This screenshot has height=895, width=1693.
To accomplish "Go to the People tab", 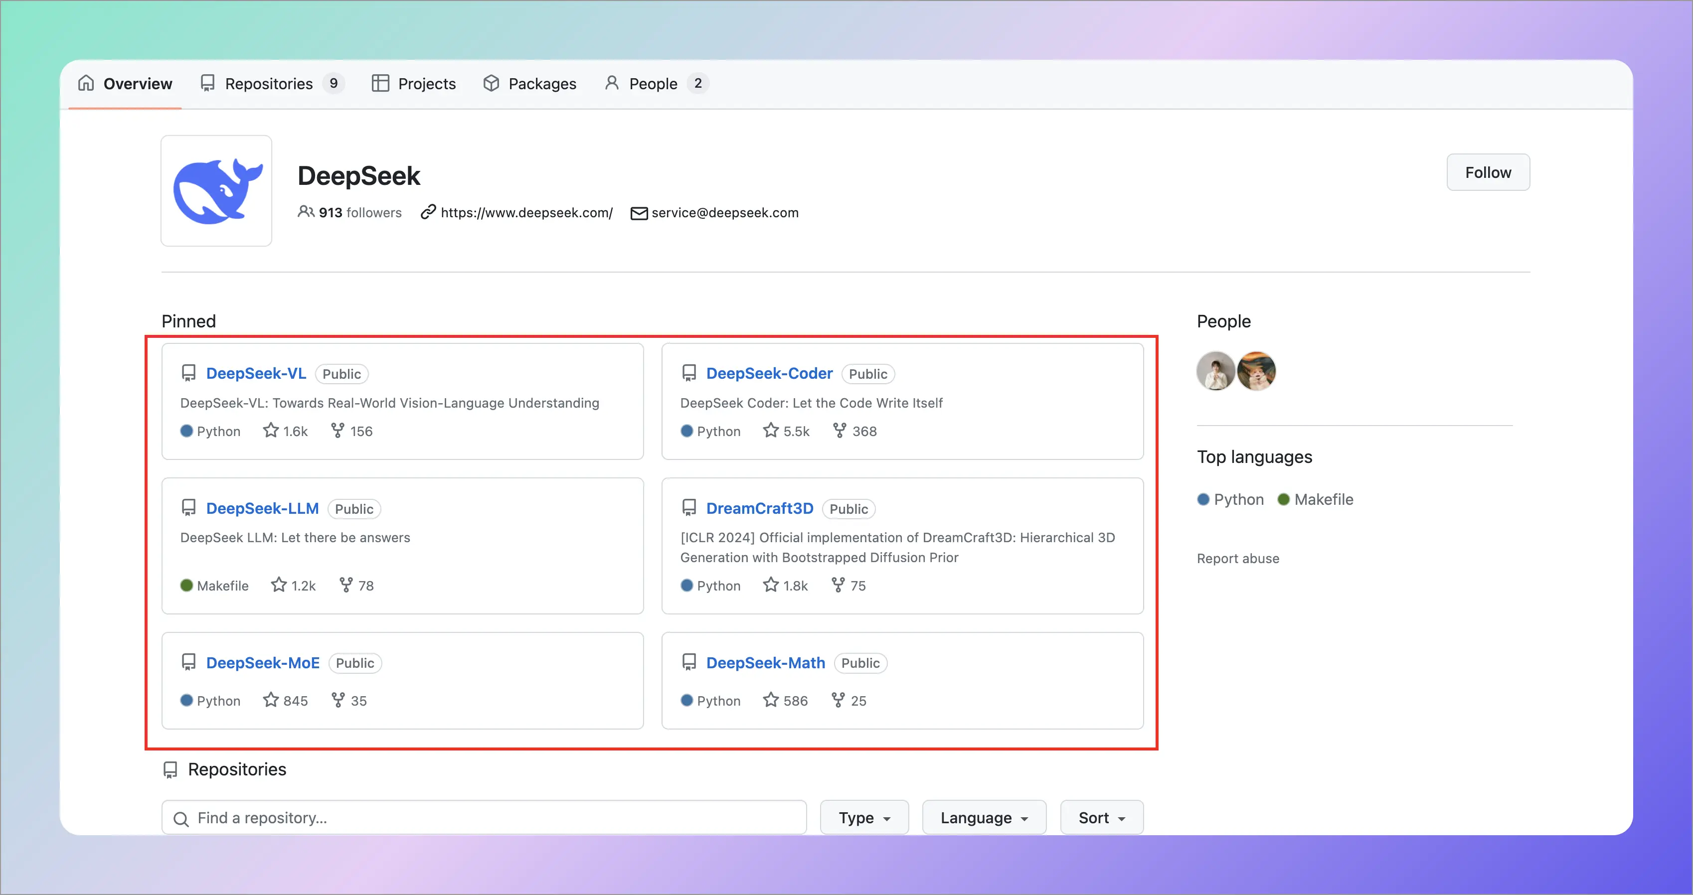I will click(x=653, y=83).
